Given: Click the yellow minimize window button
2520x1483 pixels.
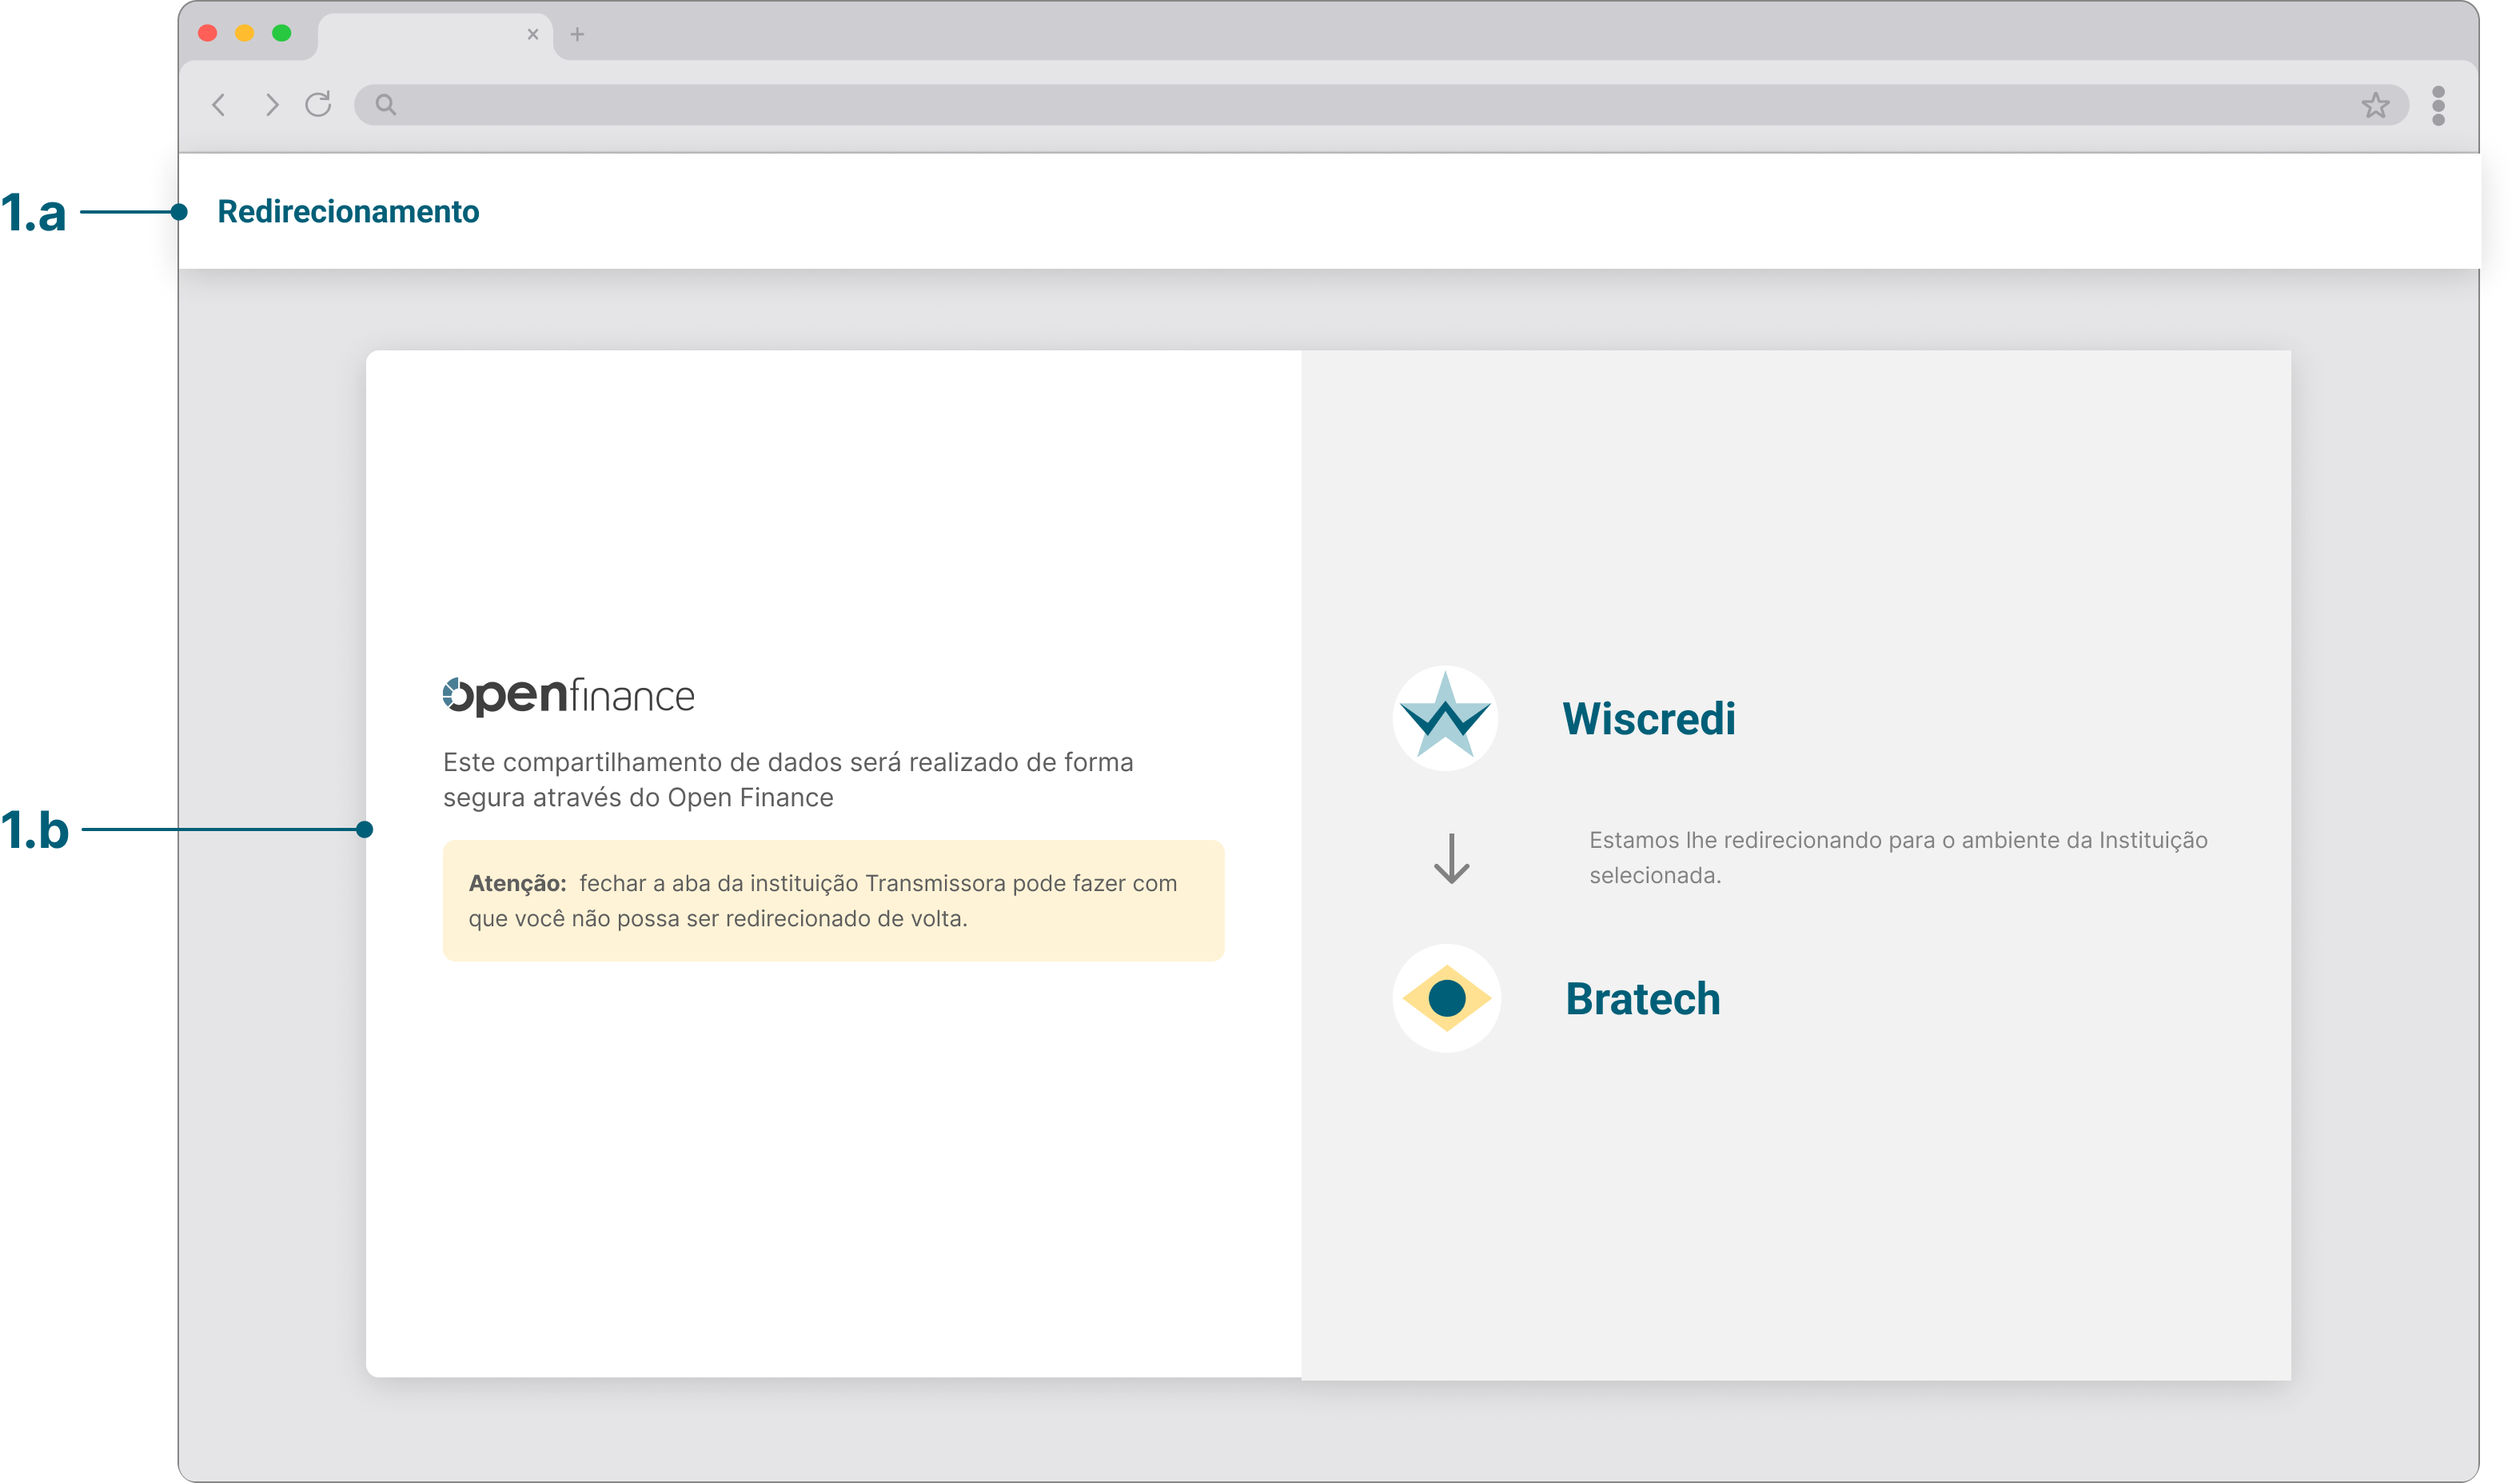Looking at the screenshot, I should pyautogui.click(x=245, y=33).
